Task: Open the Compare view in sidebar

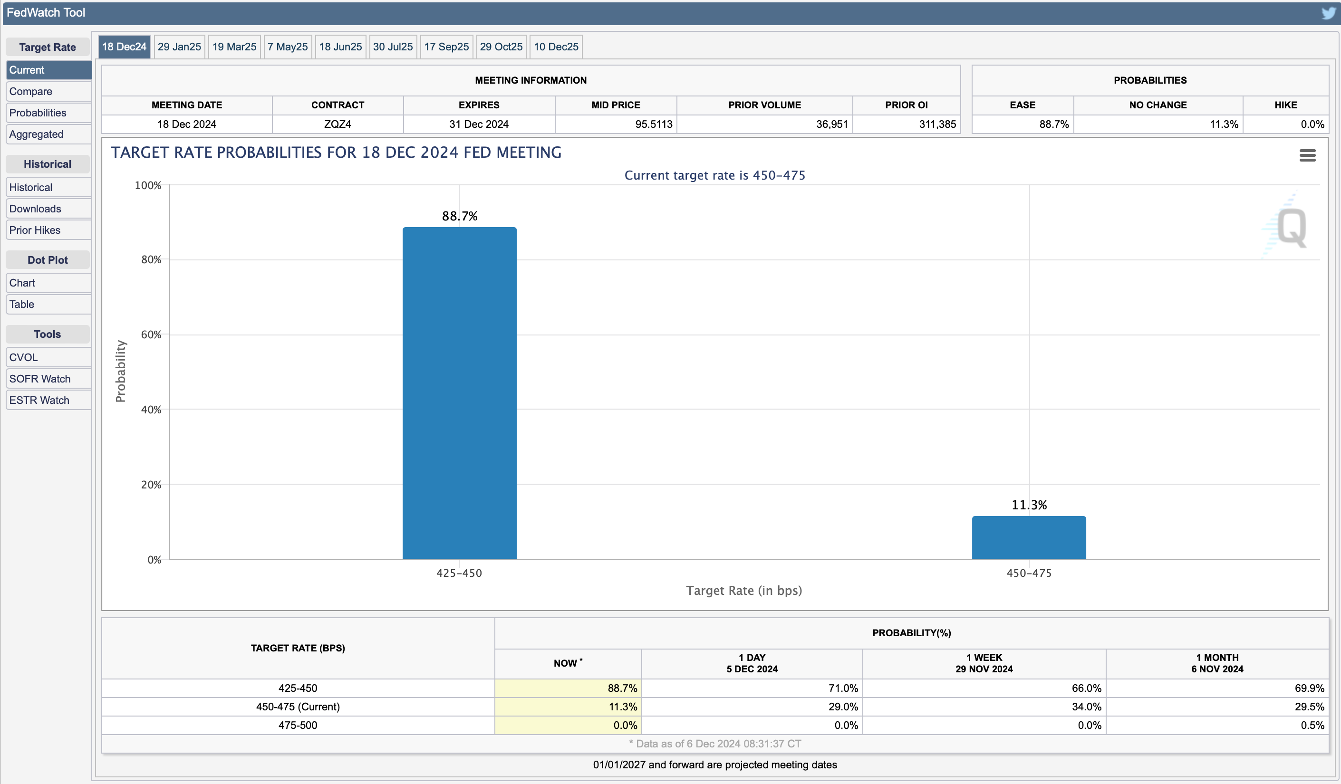Action: [x=48, y=92]
